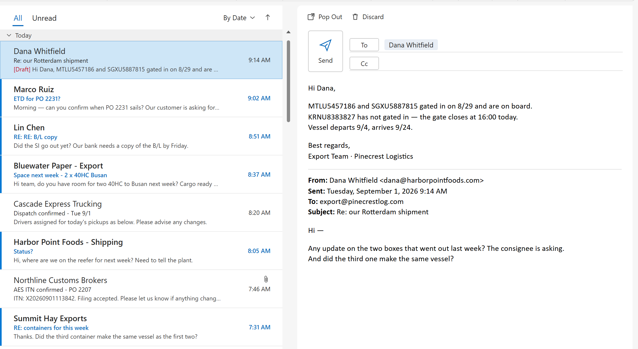Open the Summit Hay Exports containers email
638x349 pixels.
[141, 327]
